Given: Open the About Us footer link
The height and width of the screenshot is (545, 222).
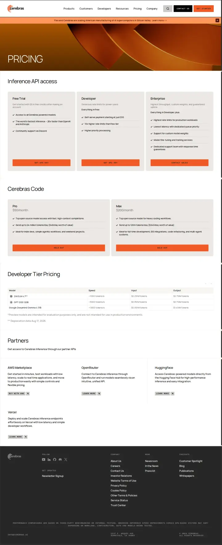Looking at the screenshot, I should [116, 461].
